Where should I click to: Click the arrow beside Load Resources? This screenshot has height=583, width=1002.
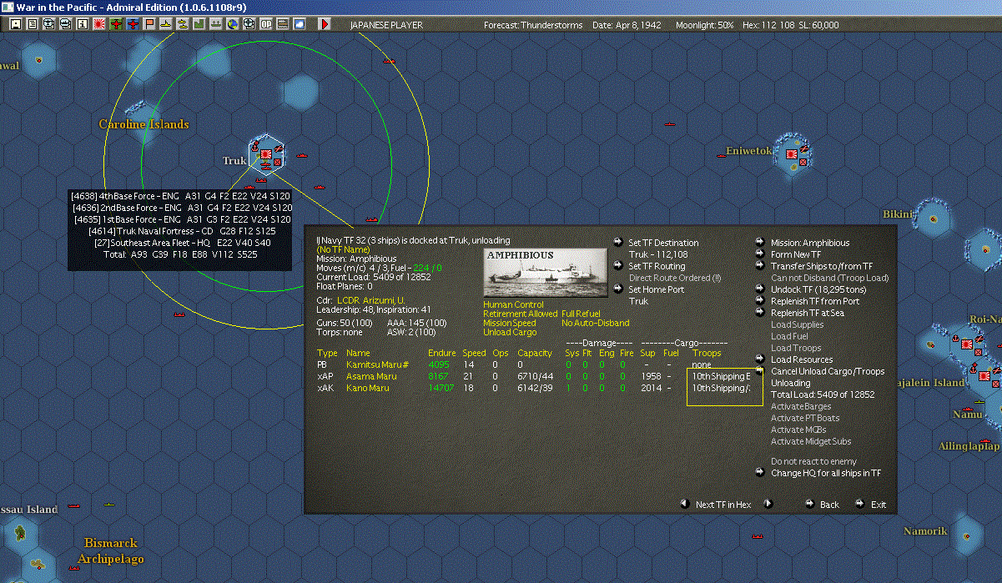coord(760,359)
